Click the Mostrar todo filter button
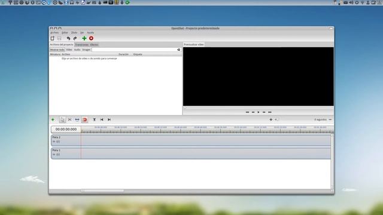Screen dimensions: 383x215 point(57,50)
